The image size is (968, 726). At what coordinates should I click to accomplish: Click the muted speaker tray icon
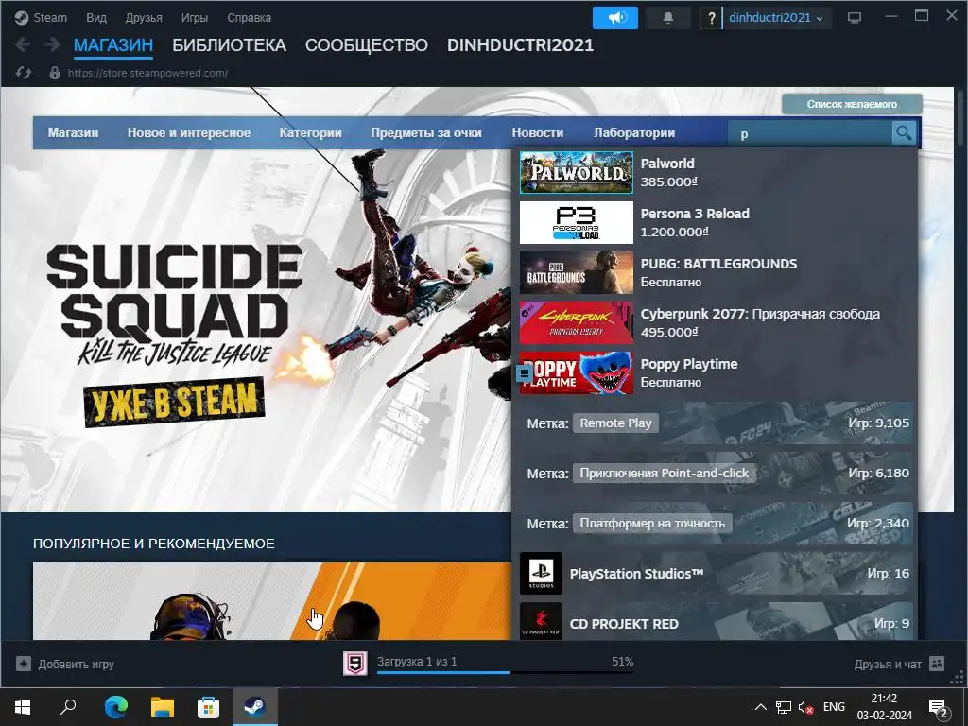[x=805, y=707]
